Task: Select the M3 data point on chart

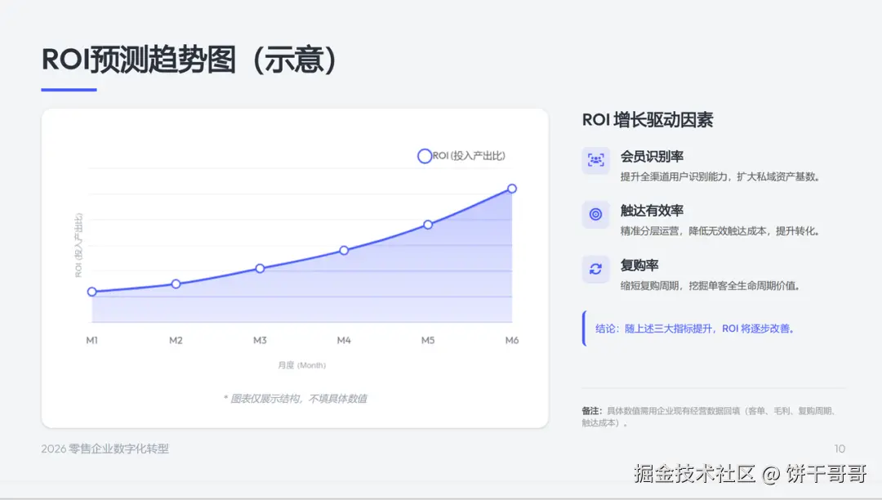Action: [x=260, y=268]
